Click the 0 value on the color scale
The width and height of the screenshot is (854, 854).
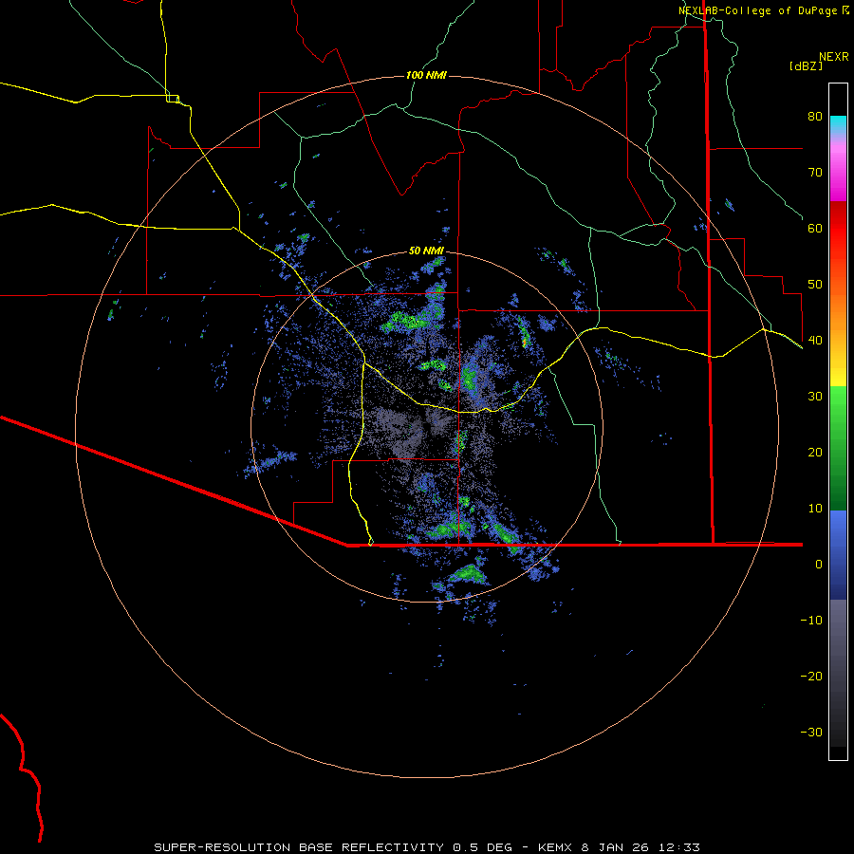(x=818, y=565)
